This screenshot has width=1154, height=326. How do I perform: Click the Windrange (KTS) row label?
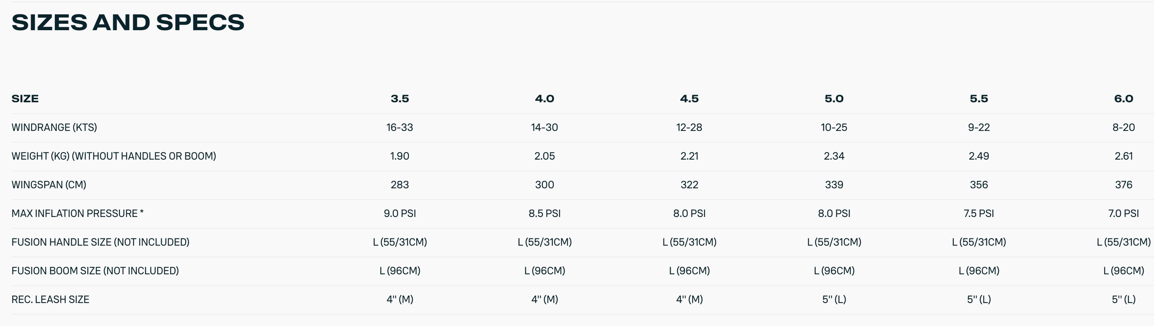[x=54, y=128]
